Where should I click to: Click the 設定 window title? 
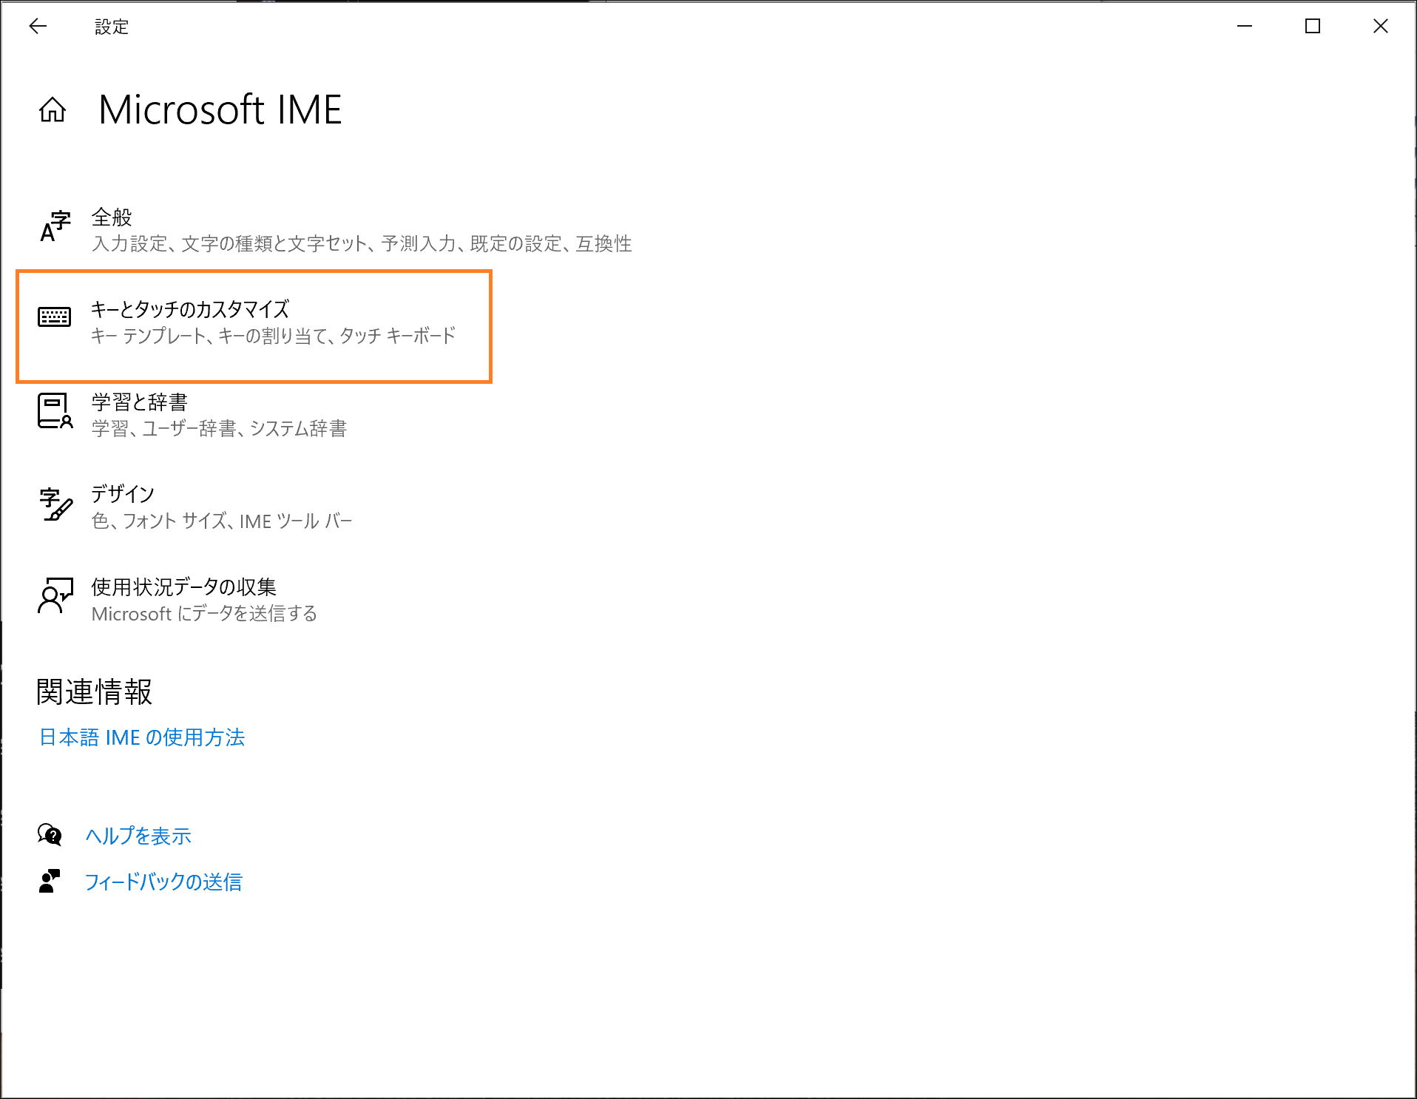pos(112,27)
